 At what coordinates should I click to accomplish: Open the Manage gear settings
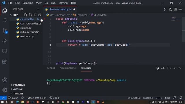[x=5, y=90]
